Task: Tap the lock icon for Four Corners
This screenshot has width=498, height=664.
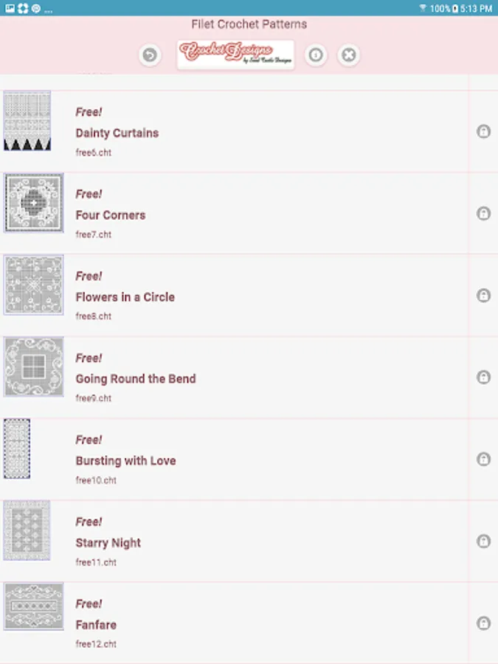Action: coord(483,214)
